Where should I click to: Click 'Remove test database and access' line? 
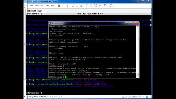(74, 27)
